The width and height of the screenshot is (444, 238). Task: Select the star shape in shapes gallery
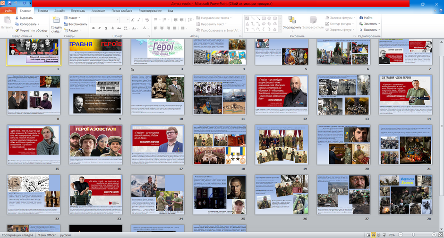[275, 29]
